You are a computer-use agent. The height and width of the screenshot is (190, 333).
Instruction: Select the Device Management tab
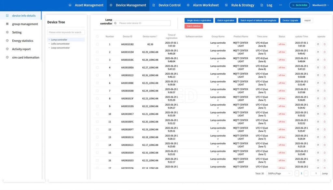coord(128,5)
